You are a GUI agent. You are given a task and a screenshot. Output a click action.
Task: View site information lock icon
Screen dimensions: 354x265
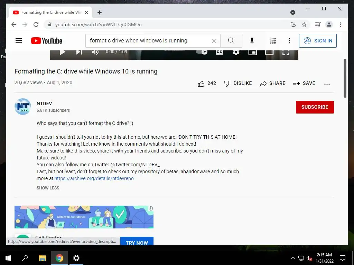tap(50, 24)
